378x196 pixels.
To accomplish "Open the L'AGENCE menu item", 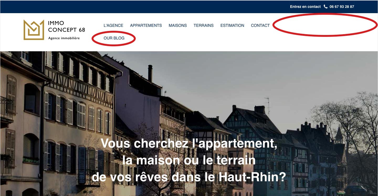I will point(113,26).
